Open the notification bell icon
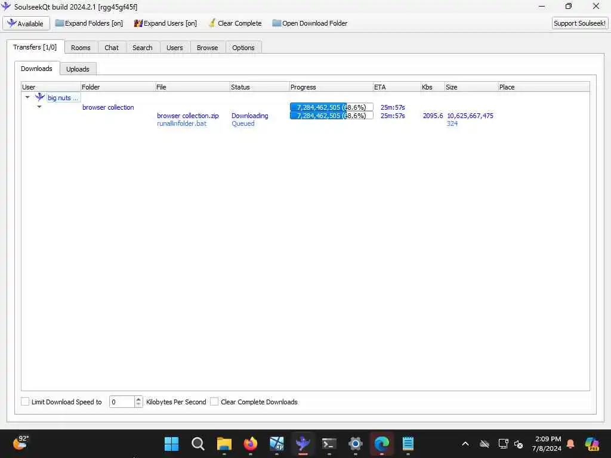The height and width of the screenshot is (458, 611). point(570,444)
